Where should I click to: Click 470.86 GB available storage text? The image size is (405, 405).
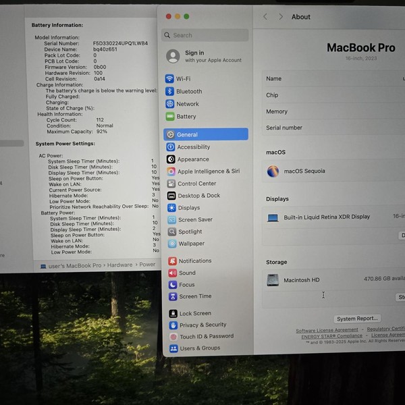click(384, 279)
